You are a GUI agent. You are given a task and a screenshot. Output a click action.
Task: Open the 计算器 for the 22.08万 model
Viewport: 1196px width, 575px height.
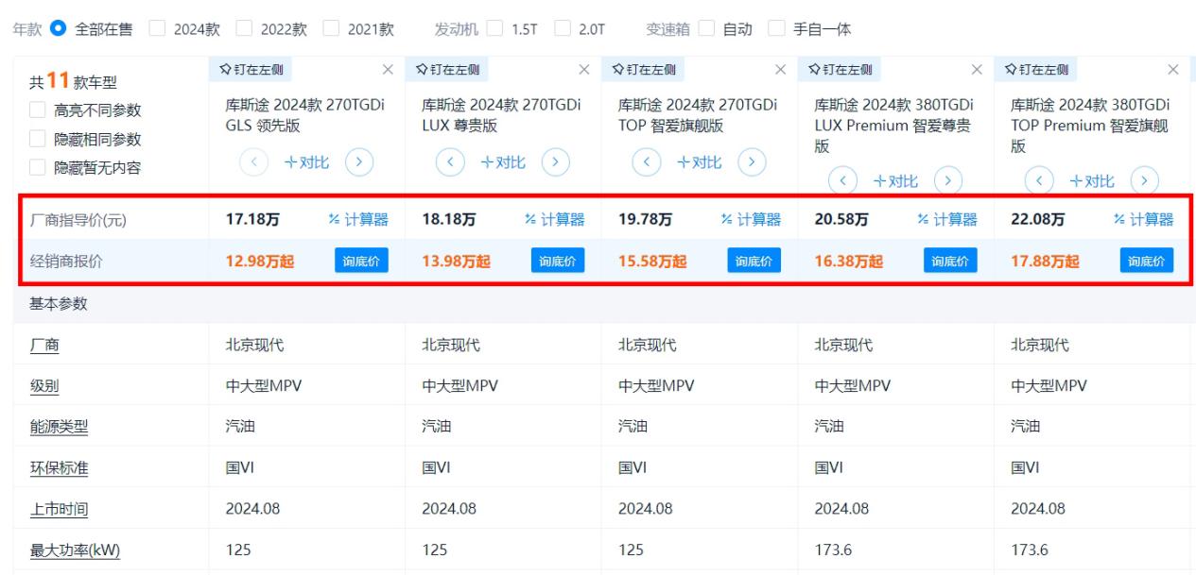(1144, 220)
